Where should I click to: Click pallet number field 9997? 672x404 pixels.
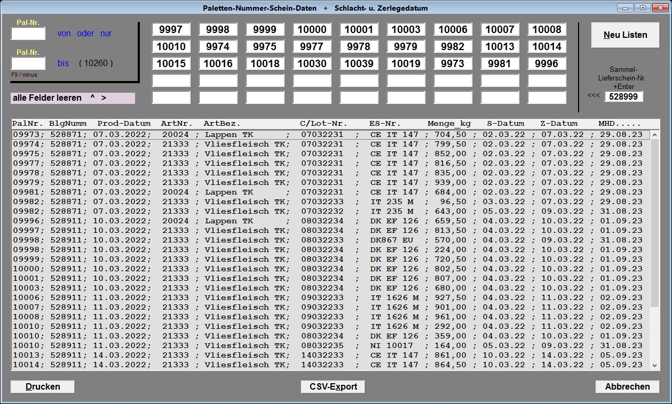pyautogui.click(x=171, y=30)
